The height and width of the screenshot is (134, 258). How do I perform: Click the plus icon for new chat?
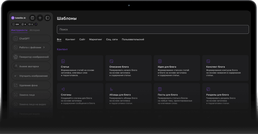40,18
